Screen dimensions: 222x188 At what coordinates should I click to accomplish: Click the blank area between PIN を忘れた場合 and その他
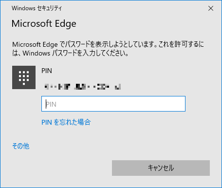tap(65, 134)
